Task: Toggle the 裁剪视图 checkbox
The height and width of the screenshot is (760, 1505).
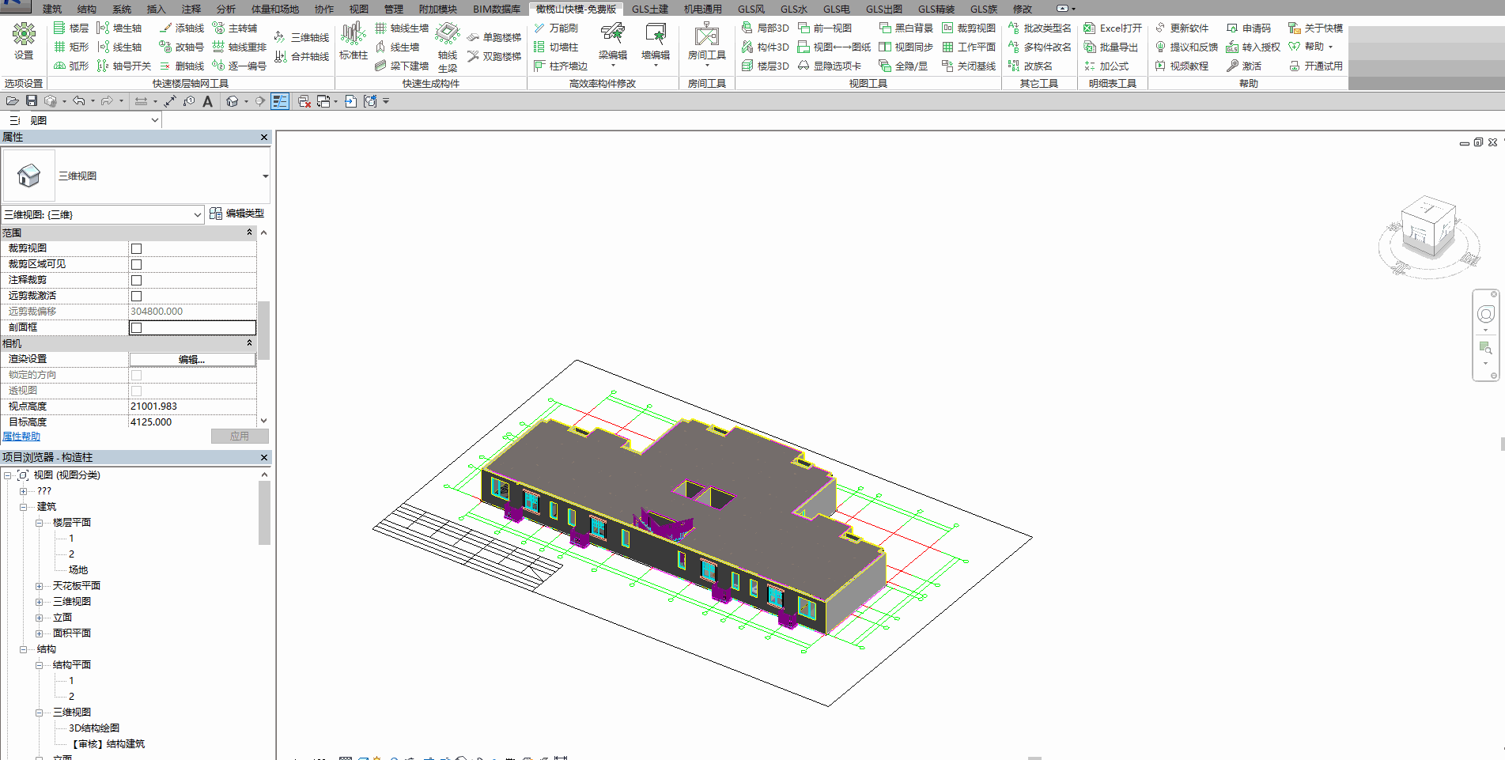Action: point(136,248)
